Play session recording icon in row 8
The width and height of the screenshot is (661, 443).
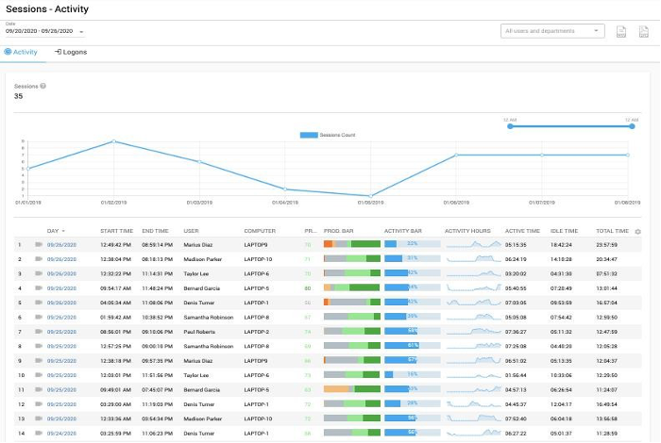point(39,346)
